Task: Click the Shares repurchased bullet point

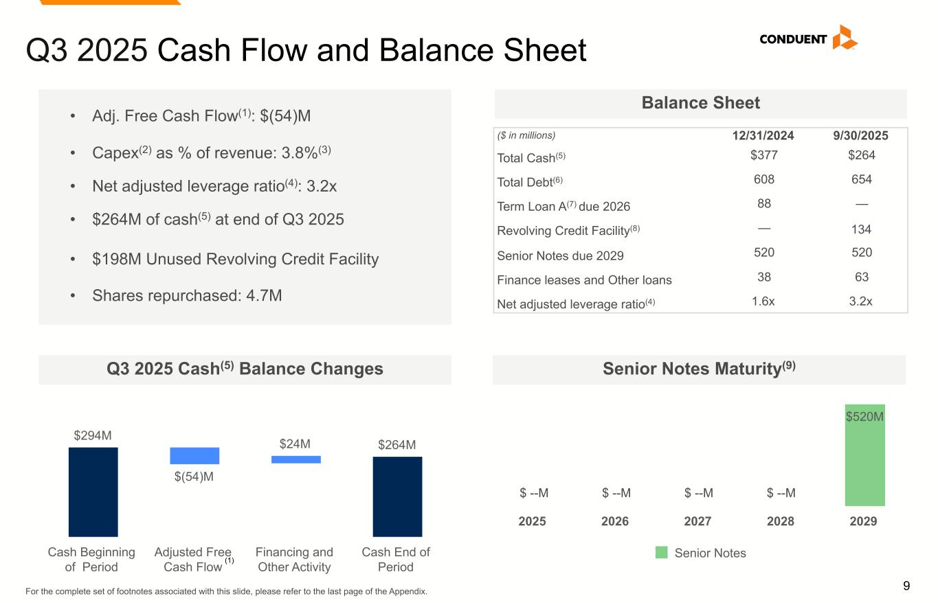Action: tap(187, 295)
